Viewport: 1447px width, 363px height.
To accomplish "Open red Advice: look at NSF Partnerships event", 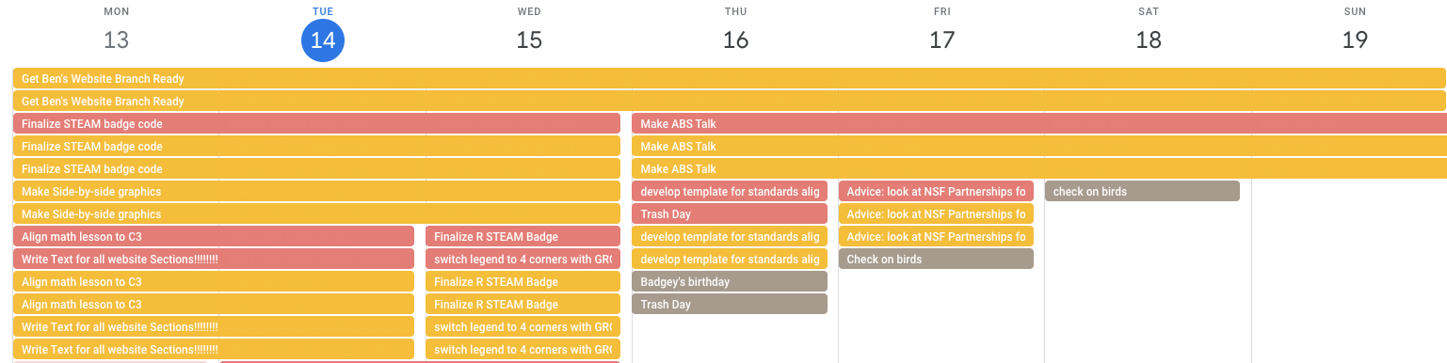I will tap(936, 191).
